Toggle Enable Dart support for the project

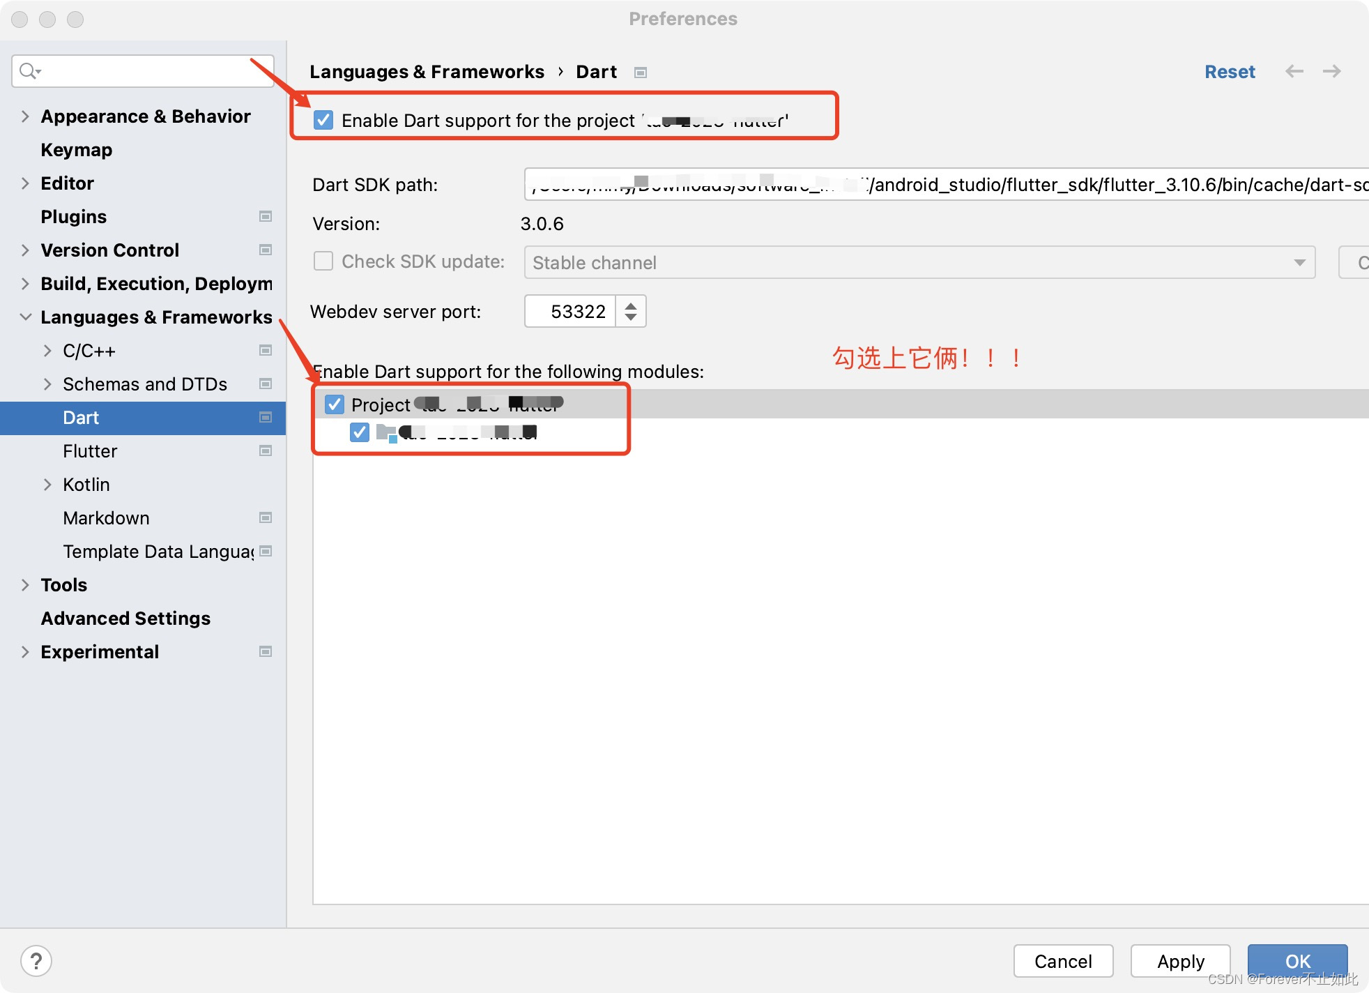[x=323, y=120]
